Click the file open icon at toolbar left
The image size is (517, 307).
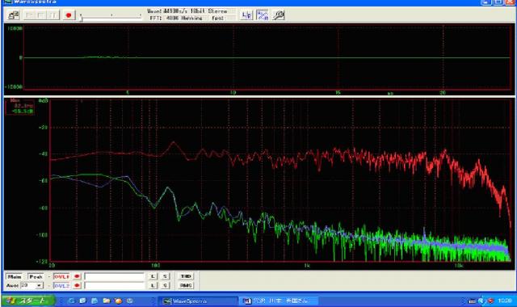pos(14,15)
